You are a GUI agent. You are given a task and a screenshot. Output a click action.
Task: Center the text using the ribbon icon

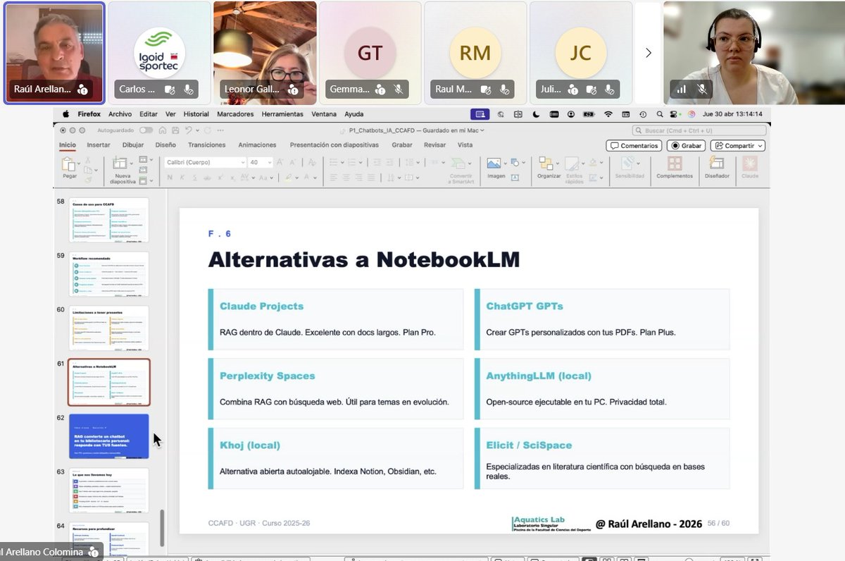(x=346, y=178)
